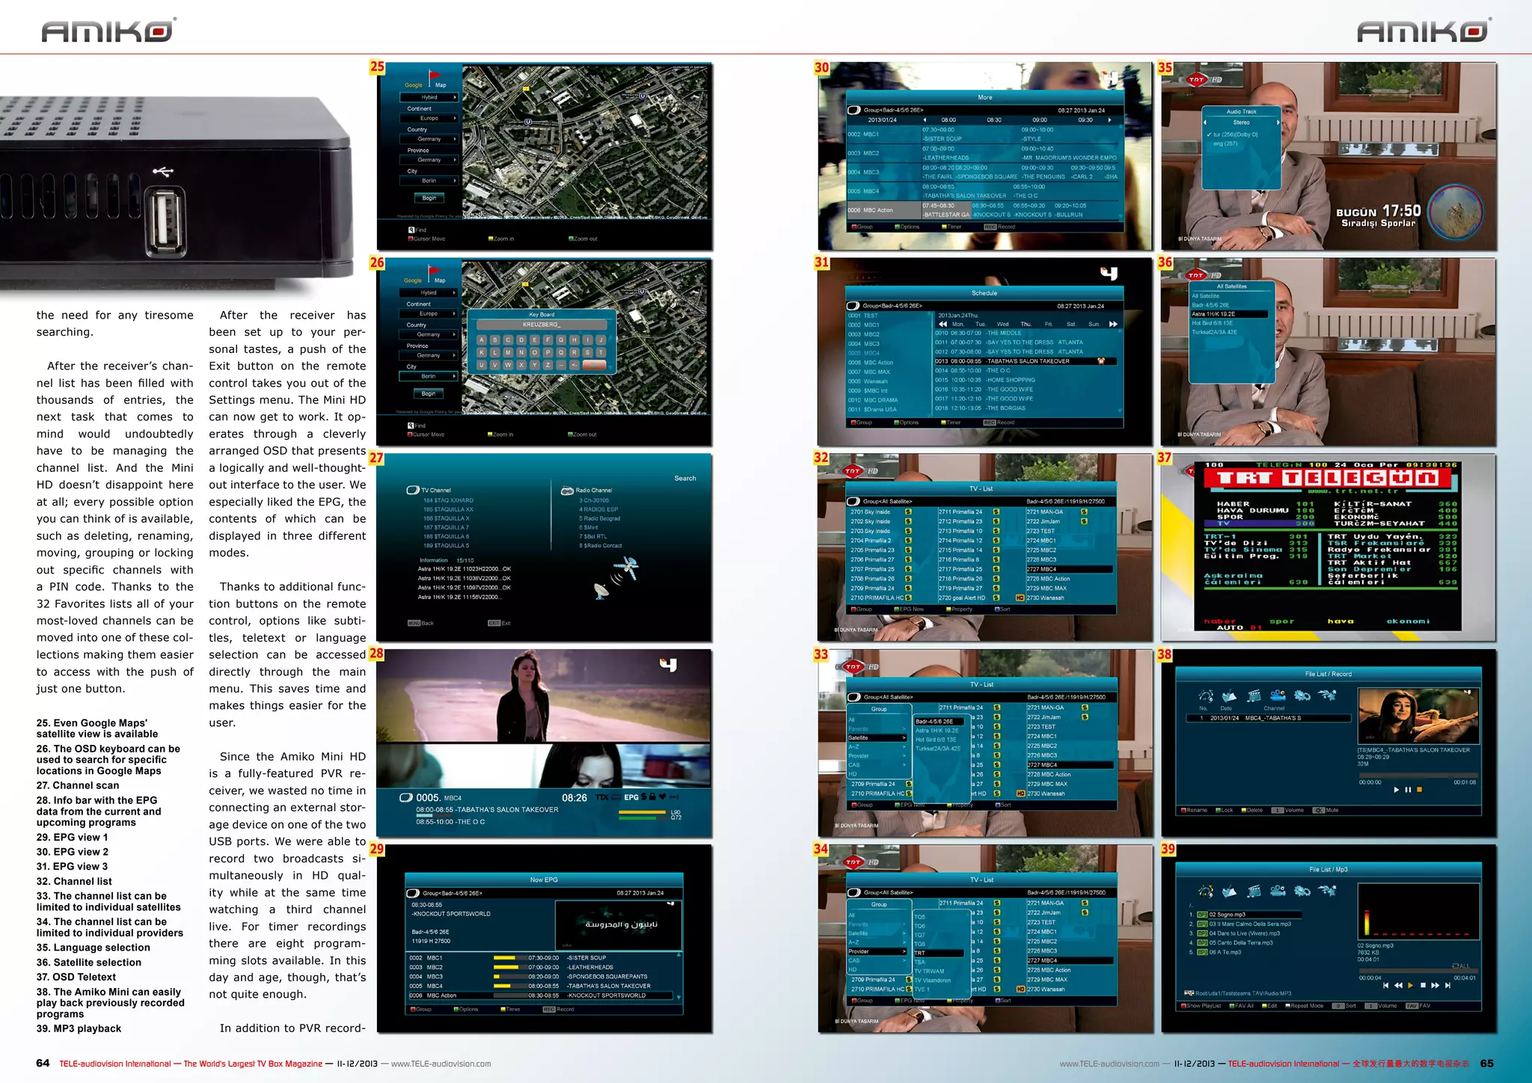Screen dimensions: 1532x1083
Task: Select Tue. day tab in Schedule EPG
Action: point(980,324)
